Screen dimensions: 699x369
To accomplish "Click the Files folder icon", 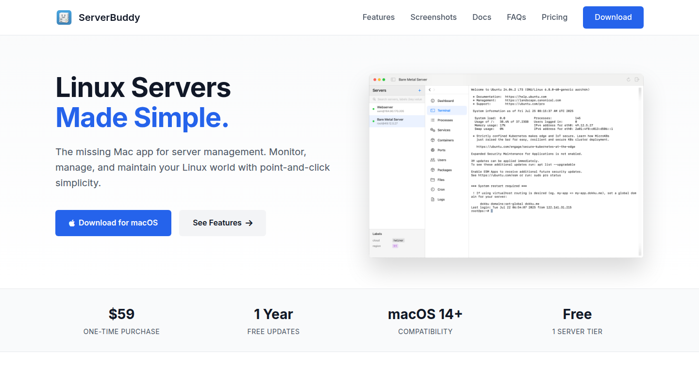I will pyautogui.click(x=433, y=180).
